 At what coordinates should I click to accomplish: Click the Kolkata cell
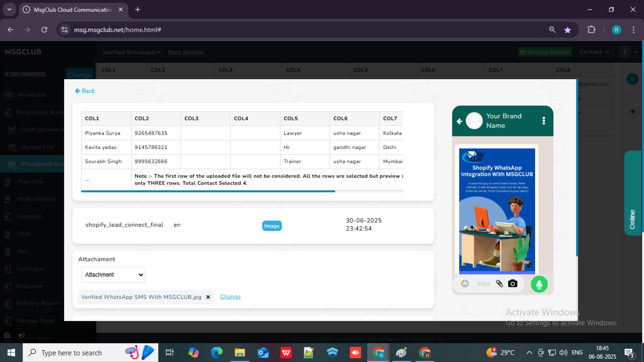coord(391,133)
